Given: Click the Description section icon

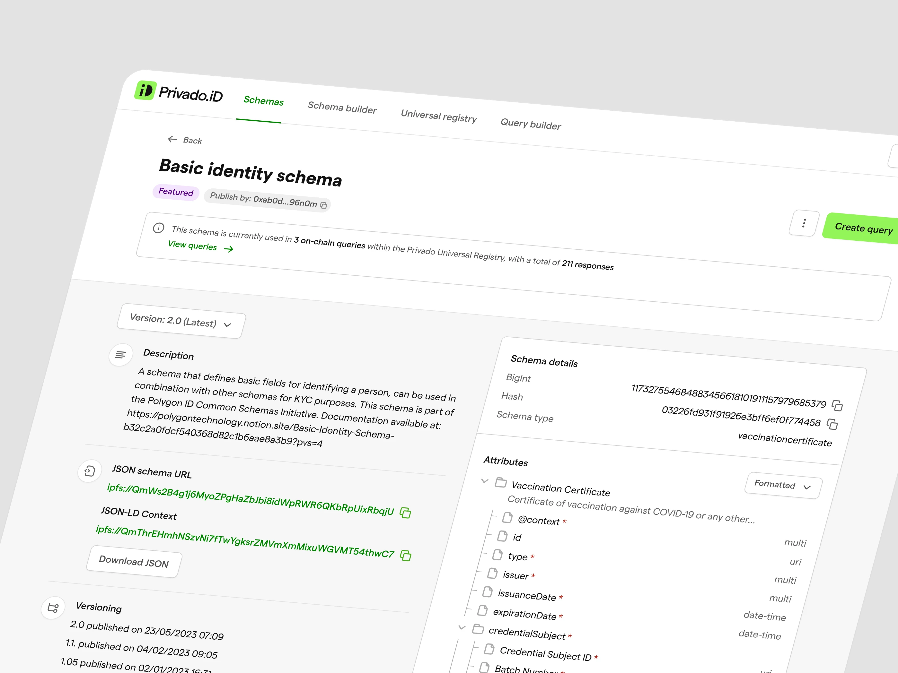Looking at the screenshot, I should tap(120, 355).
